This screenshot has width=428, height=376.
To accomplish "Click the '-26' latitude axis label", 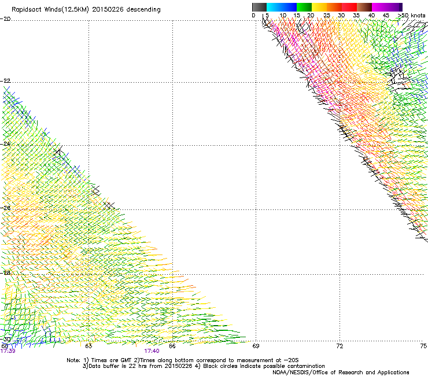I will coord(5,208).
